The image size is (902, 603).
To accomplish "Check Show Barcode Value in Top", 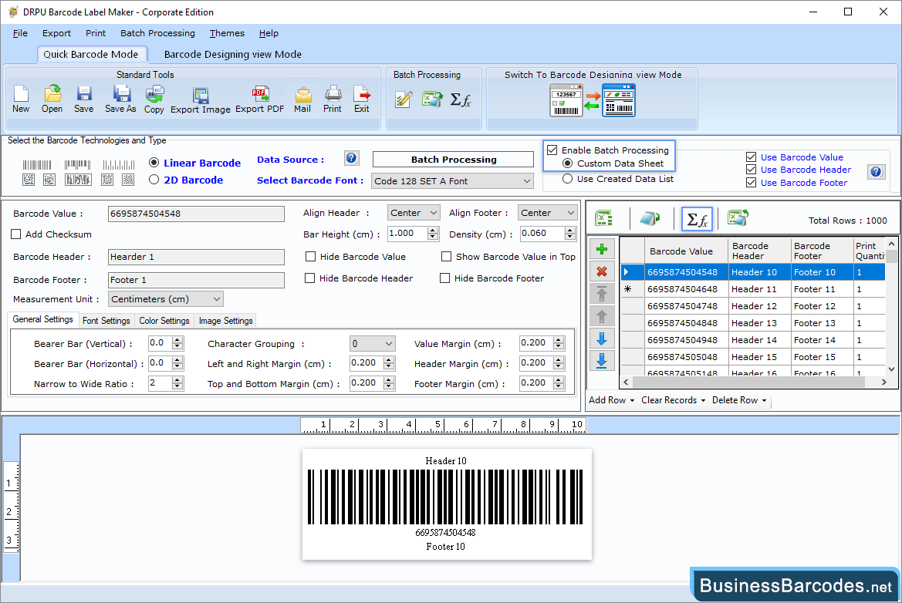I will click(x=447, y=256).
